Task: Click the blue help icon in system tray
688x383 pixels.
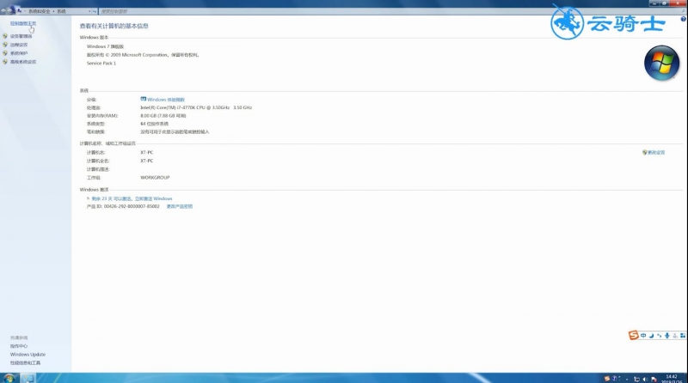Action: coord(615,379)
